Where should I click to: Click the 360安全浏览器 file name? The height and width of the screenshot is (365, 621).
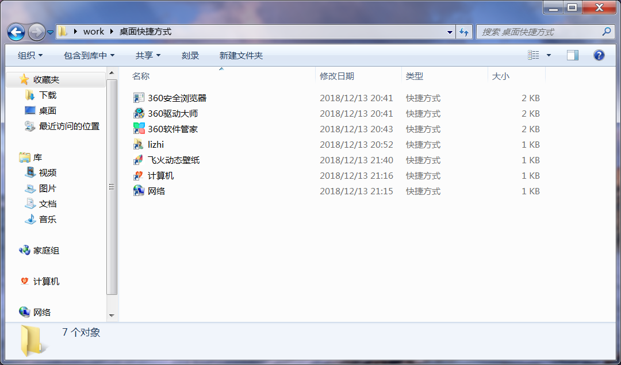(177, 98)
